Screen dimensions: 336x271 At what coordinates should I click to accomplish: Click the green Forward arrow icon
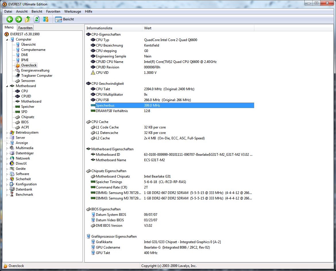pyautogui.click(x=19, y=19)
